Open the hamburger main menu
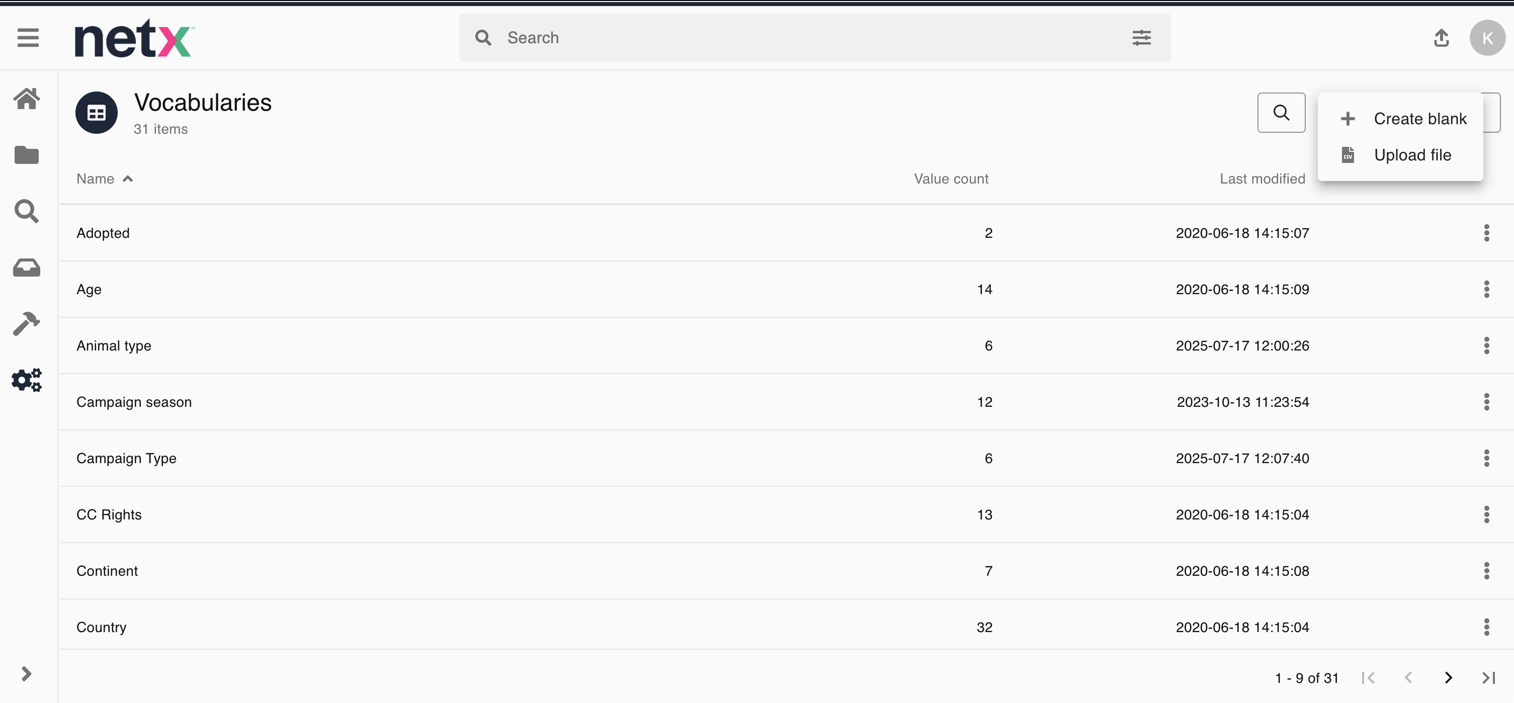The height and width of the screenshot is (703, 1514). pos(28,38)
